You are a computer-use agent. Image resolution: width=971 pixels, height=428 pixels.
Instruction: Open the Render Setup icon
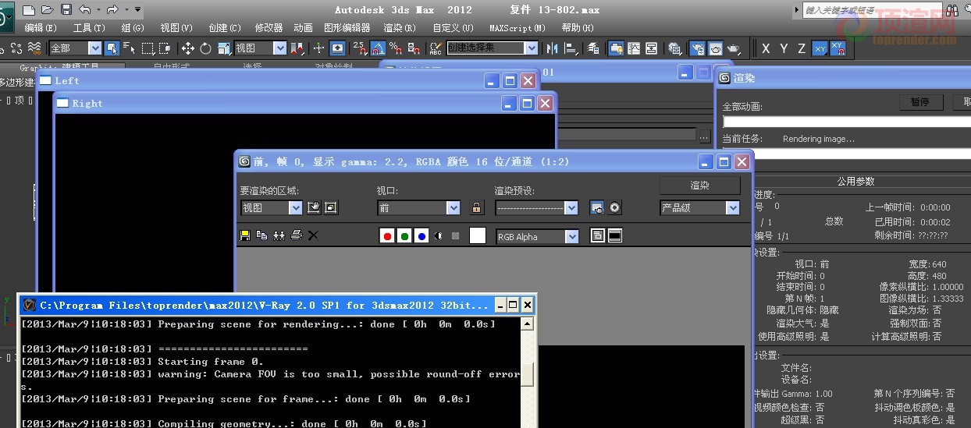(697, 48)
